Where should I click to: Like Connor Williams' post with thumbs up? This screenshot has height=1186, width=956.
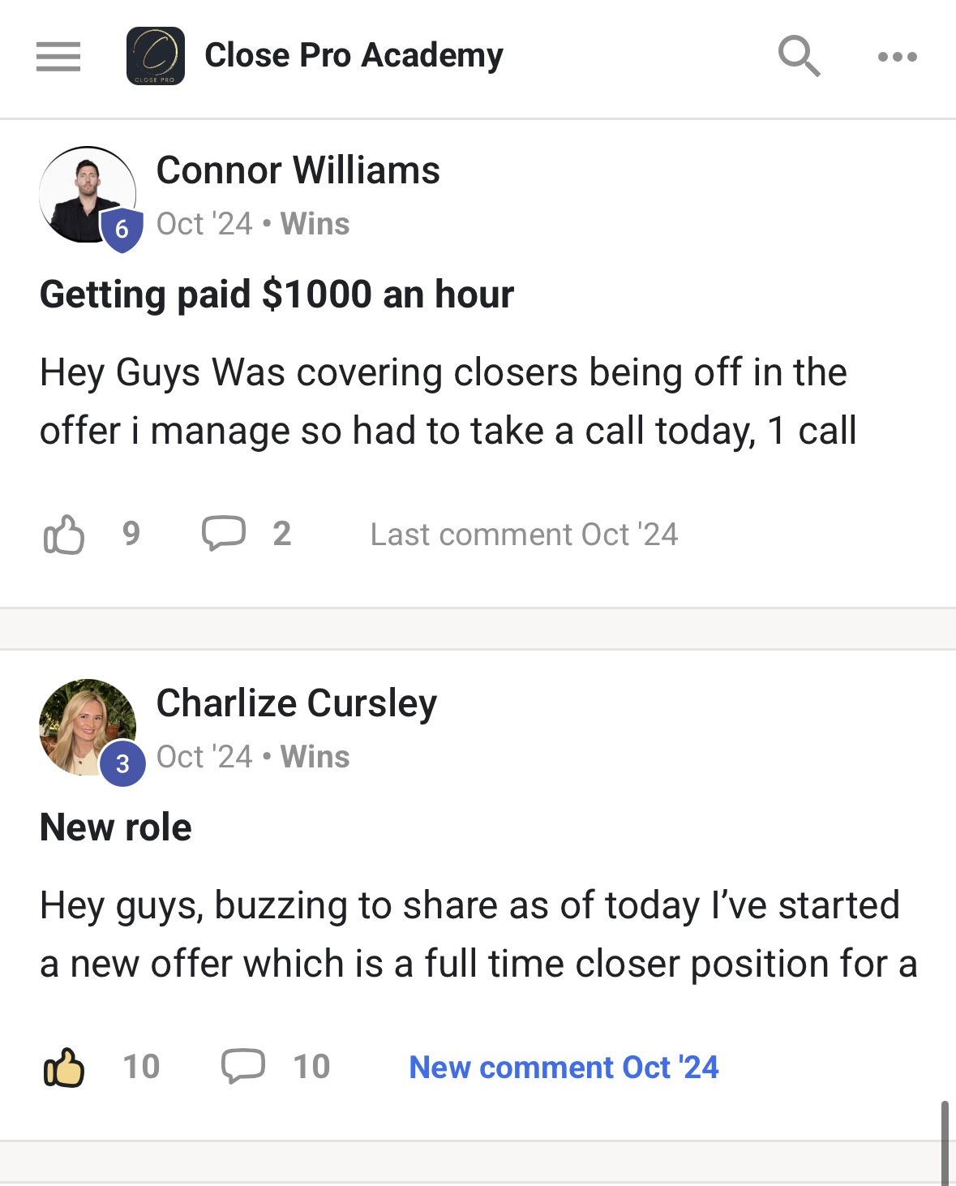point(64,535)
